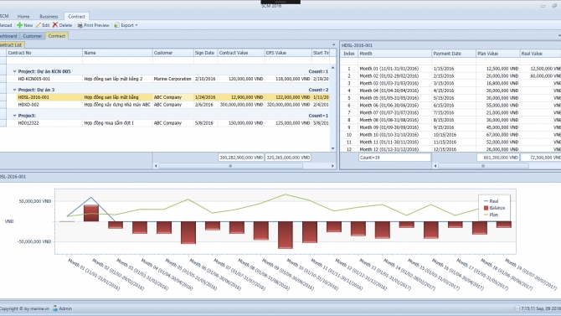
Task: Select Month 10 payment row
Action: click(450, 135)
